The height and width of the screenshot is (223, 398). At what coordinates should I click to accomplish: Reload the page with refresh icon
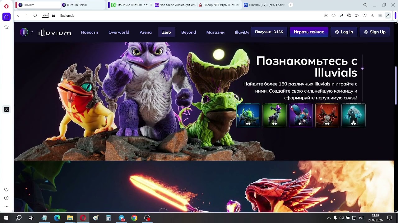point(35,15)
